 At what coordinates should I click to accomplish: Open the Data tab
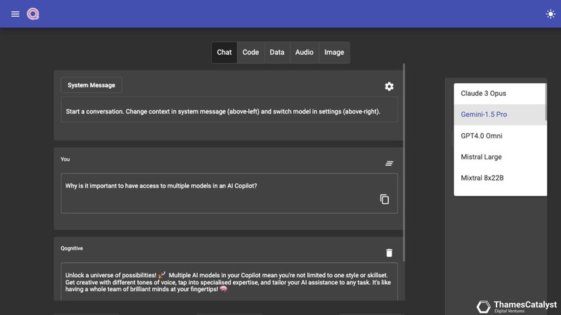click(277, 52)
